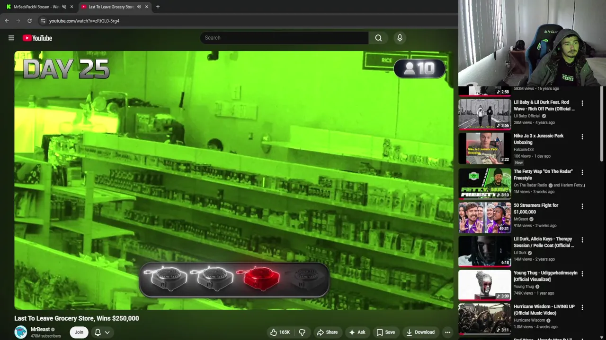Save the video to a playlist
Image resolution: width=606 pixels, height=340 pixels.
[x=385, y=332]
